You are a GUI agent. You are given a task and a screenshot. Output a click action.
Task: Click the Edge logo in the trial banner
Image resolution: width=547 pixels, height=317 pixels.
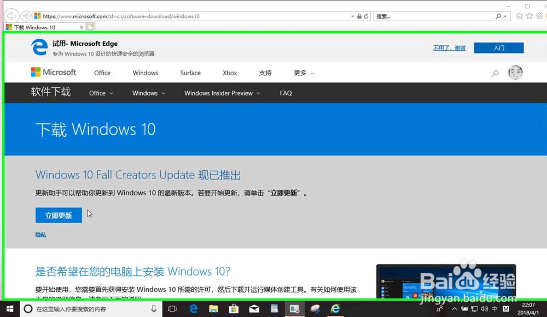39,47
